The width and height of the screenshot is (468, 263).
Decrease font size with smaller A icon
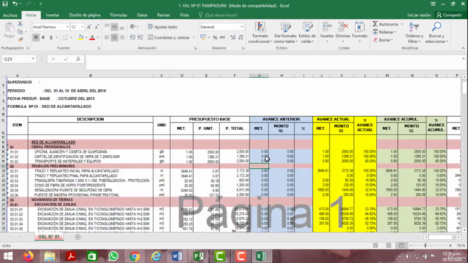tap(97, 27)
